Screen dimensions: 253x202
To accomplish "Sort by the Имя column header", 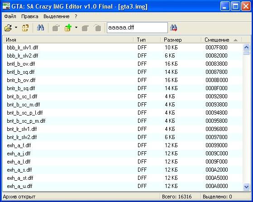I will click(x=68, y=40).
